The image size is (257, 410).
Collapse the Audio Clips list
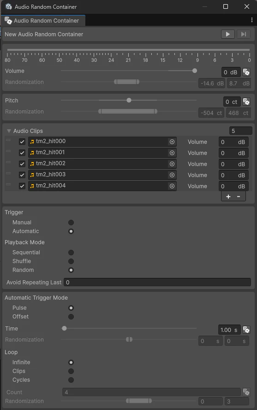[x=9, y=131]
